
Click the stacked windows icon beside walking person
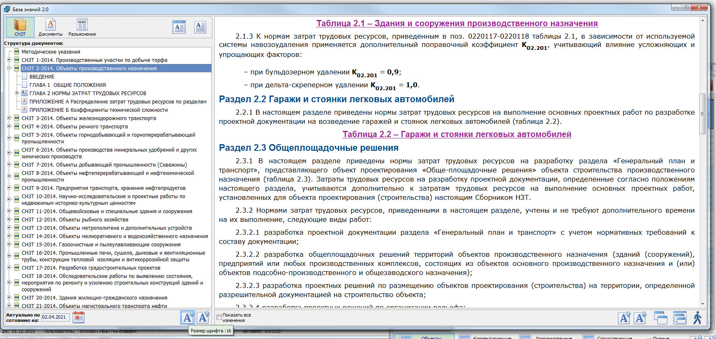click(679, 318)
